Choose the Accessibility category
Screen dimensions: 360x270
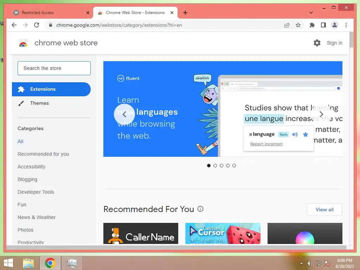pos(31,167)
